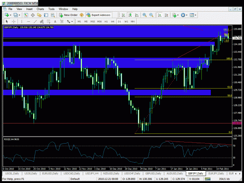Select the Trendline drawing tool
The image size is (244, 183).
[x=35, y=21]
